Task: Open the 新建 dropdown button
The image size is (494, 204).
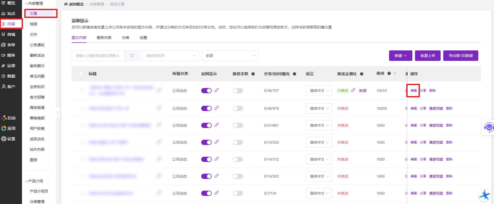Action: tap(400, 56)
